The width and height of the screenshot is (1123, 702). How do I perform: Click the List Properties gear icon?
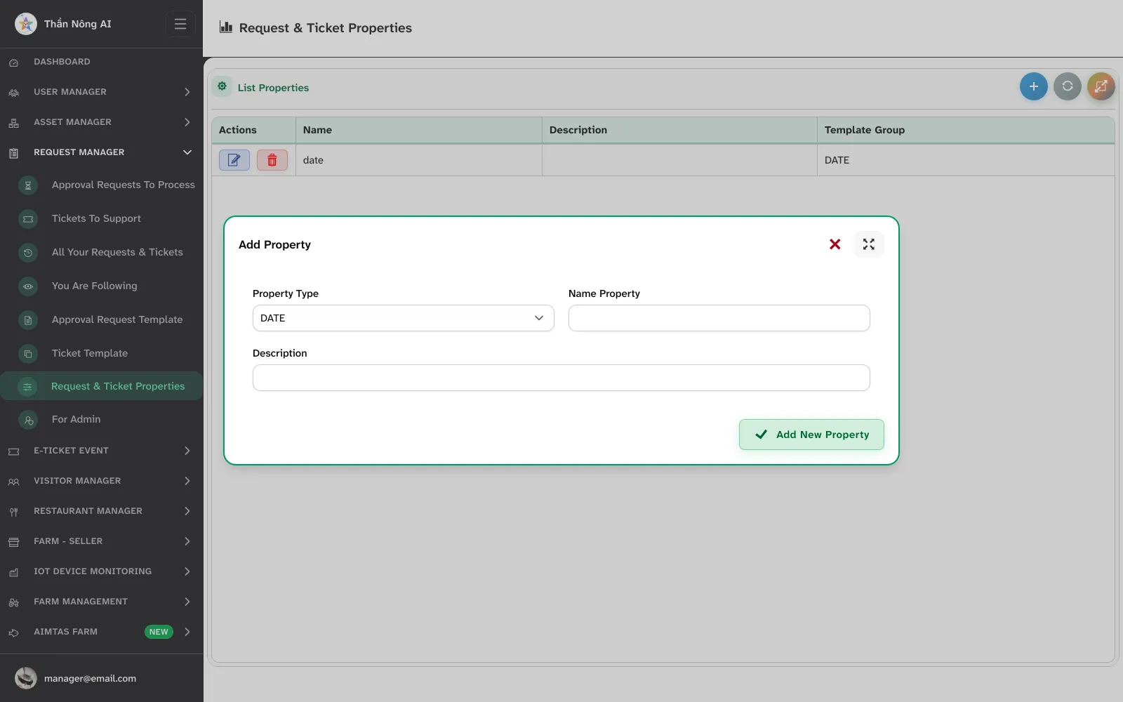[222, 86]
